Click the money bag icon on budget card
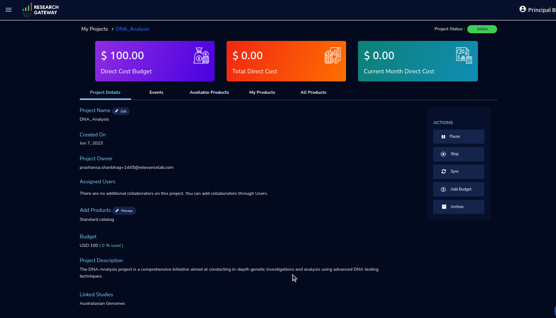This screenshot has width=556, height=318. (x=201, y=55)
